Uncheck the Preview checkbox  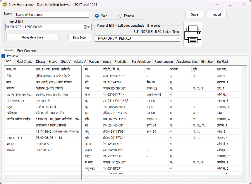click(x=3, y=56)
